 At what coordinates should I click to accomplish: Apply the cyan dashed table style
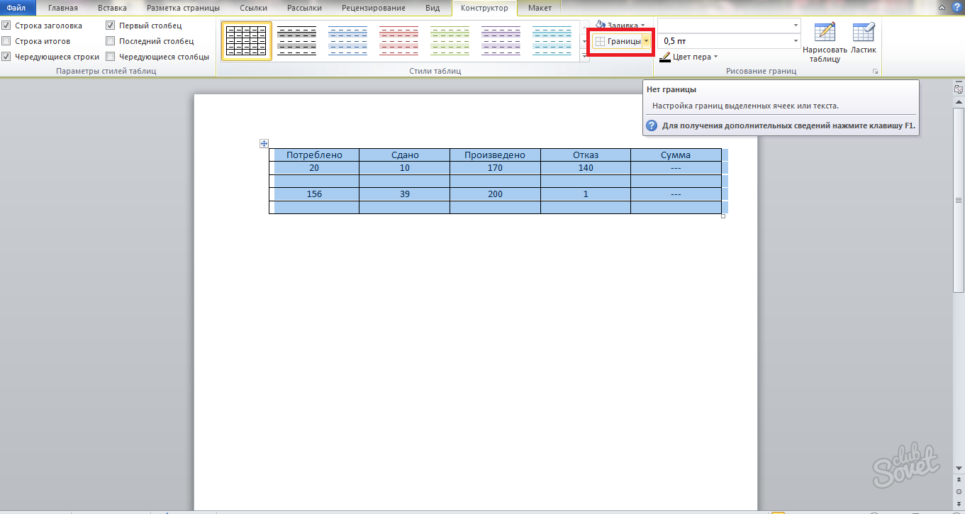(x=552, y=40)
